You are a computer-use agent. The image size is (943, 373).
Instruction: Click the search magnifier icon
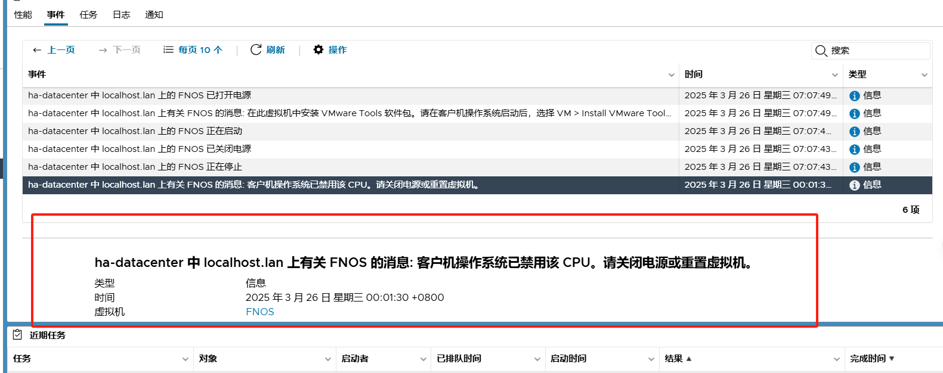[x=821, y=51]
